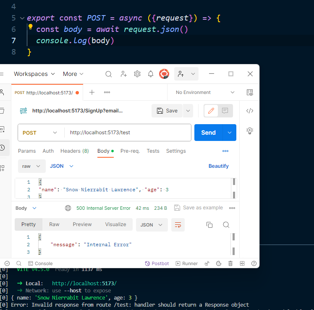Viewport: 314px width, 310px height.
Task: Select the Pretty response view
Action: (x=29, y=224)
